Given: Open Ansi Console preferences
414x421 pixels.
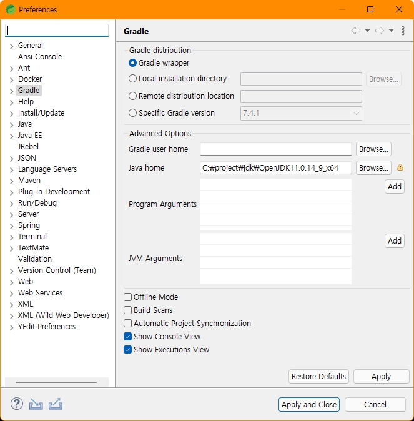Looking at the screenshot, I should [40, 57].
